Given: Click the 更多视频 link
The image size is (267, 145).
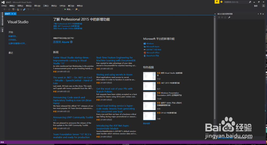Looking at the screenshot, I should pos(146,123).
